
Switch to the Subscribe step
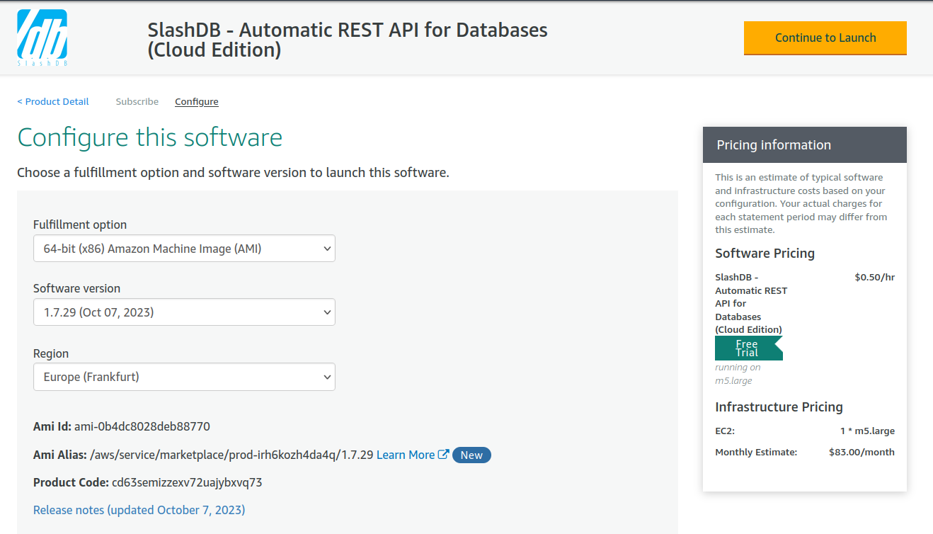point(137,101)
